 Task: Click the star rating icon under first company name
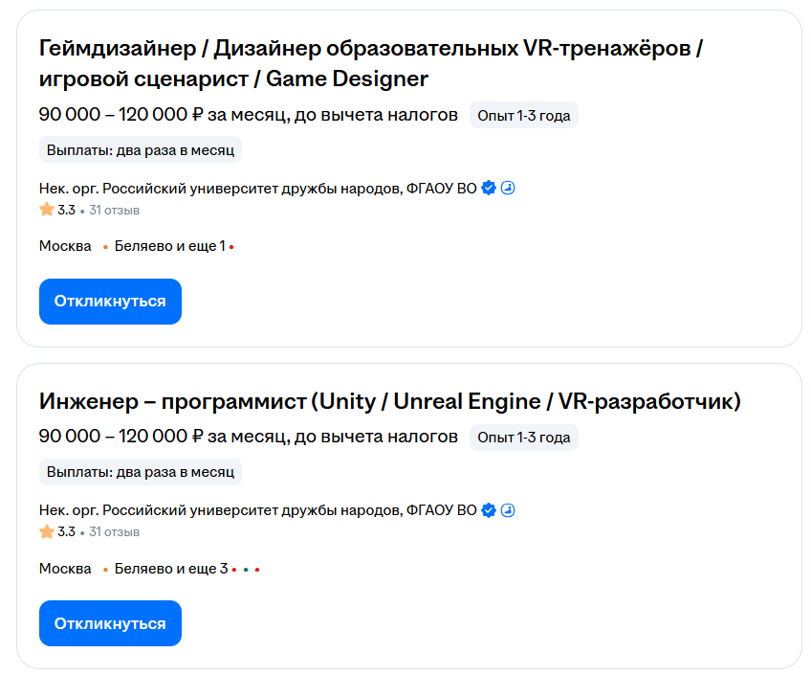pos(45,209)
